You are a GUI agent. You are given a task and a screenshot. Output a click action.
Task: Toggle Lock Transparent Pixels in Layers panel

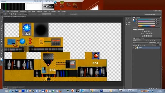[138, 45]
